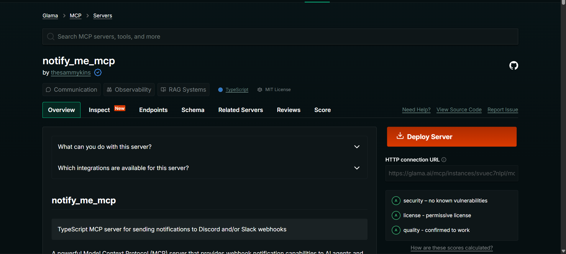
Task: Click the search magnifier icon
Action: [51, 37]
